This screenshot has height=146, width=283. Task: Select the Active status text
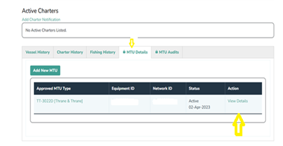tap(194, 101)
